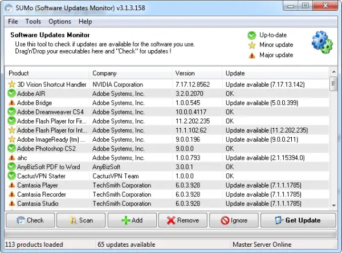Screen dimensions: 342x253
Task: Click the Up-to-date green check legend icon
Action: (x=252, y=35)
